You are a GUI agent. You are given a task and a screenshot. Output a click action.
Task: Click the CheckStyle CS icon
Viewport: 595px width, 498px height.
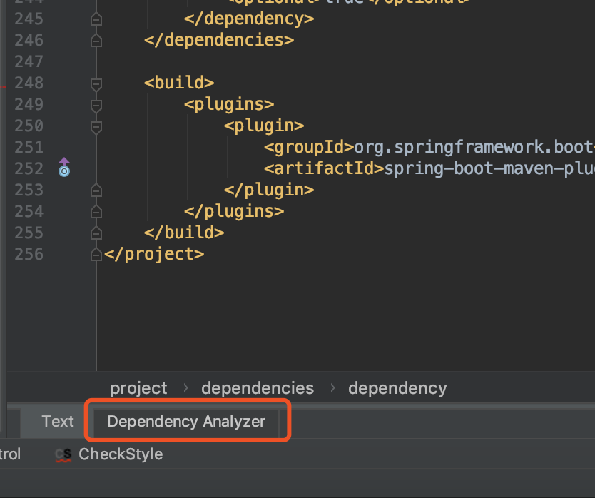(x=63, y=454)
